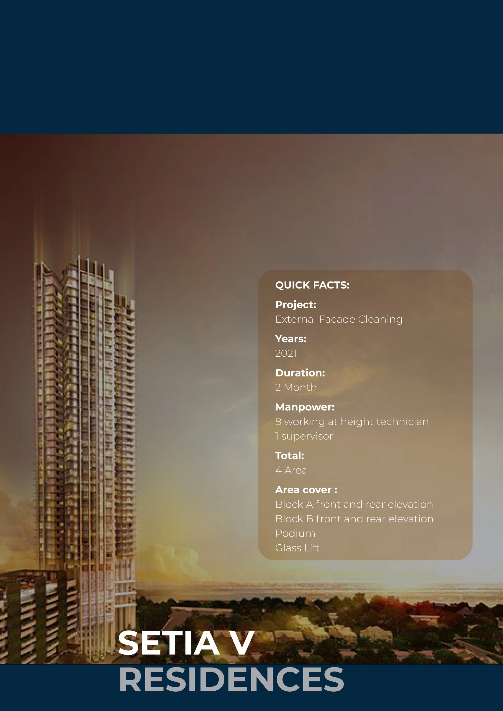Screen dimensions: 503x711
Task: Click 8 working at height technician line
Action: [352, 421]
